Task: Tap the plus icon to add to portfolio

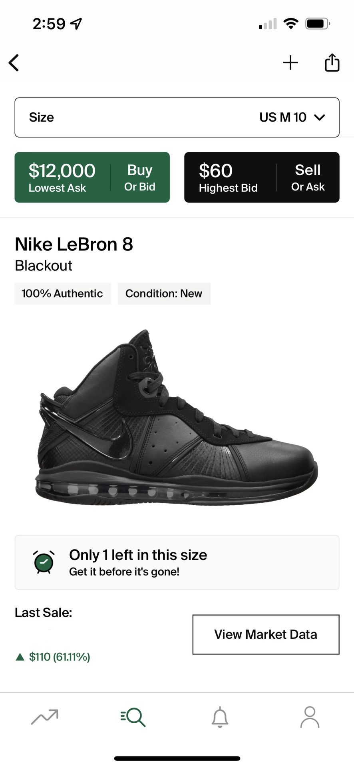Action: [x=290, y=63]
